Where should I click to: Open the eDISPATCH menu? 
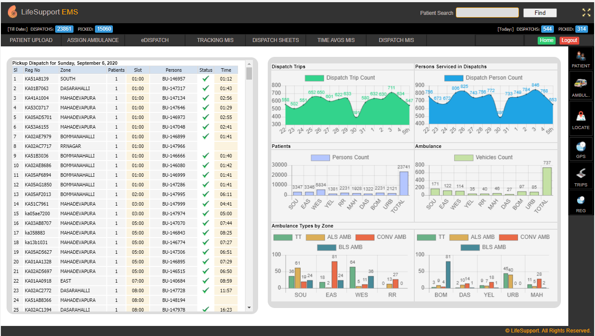click(x=155, y=40)
